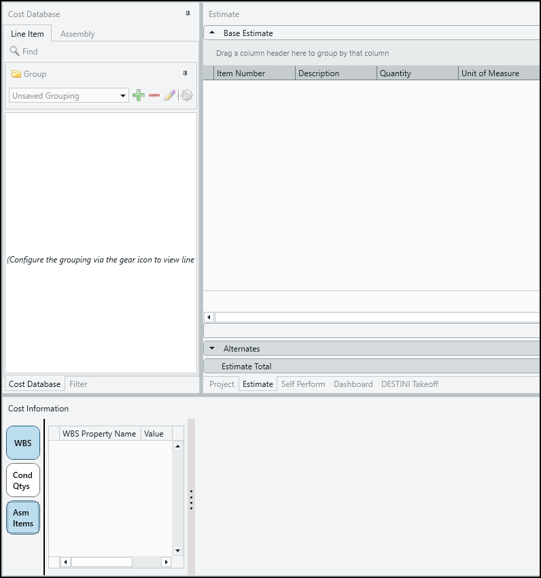Go to the Project tab

(222, 384)
